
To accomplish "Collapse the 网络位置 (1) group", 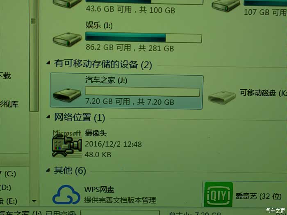I will (48, 116).
